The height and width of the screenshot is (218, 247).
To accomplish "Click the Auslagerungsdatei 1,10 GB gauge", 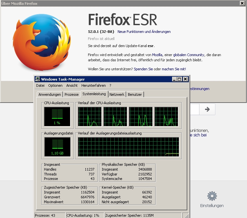I will coord(57,147).
